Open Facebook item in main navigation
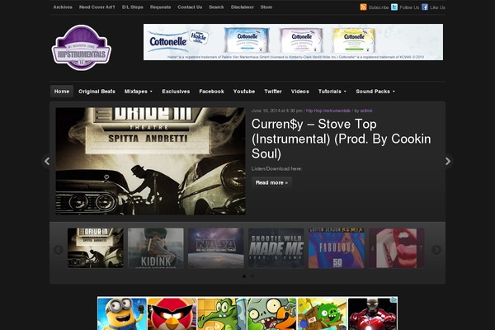Viewport: 495px width, 330px height. pyautogui.click(x=211, y=92)
